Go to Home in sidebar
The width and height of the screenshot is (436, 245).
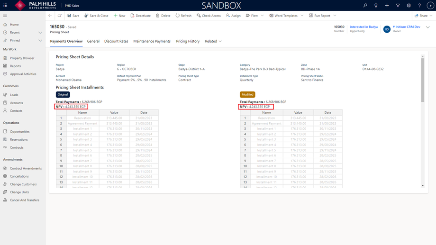pos(14,25)
